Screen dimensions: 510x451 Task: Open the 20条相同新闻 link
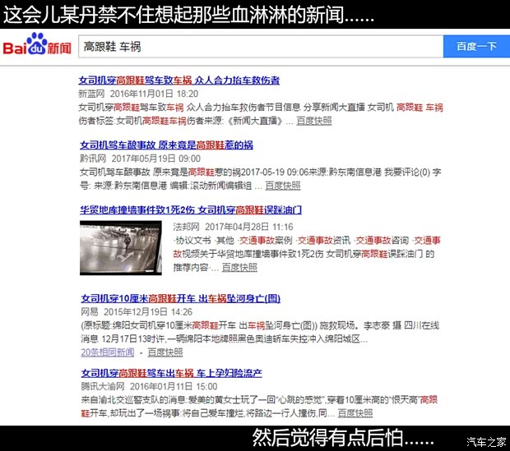coord(107,352)
